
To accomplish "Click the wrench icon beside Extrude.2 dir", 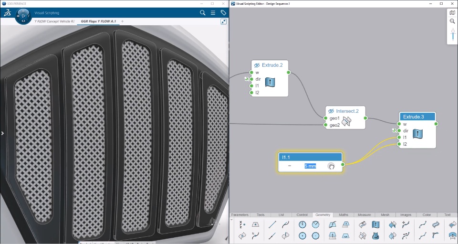I will pyautogui.click(x=247, y=79).
